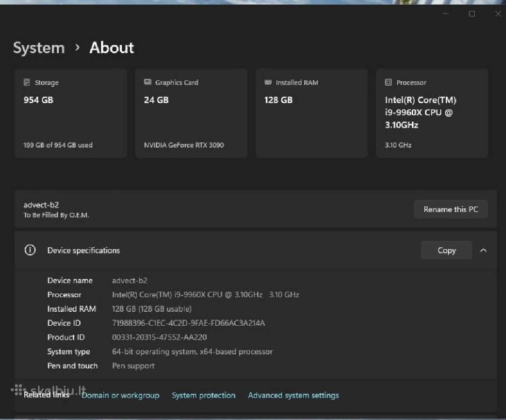Screen dimensions: 506x420
Task: Click "To Be Filled By O.E.M." text
Action: (56, 215)
